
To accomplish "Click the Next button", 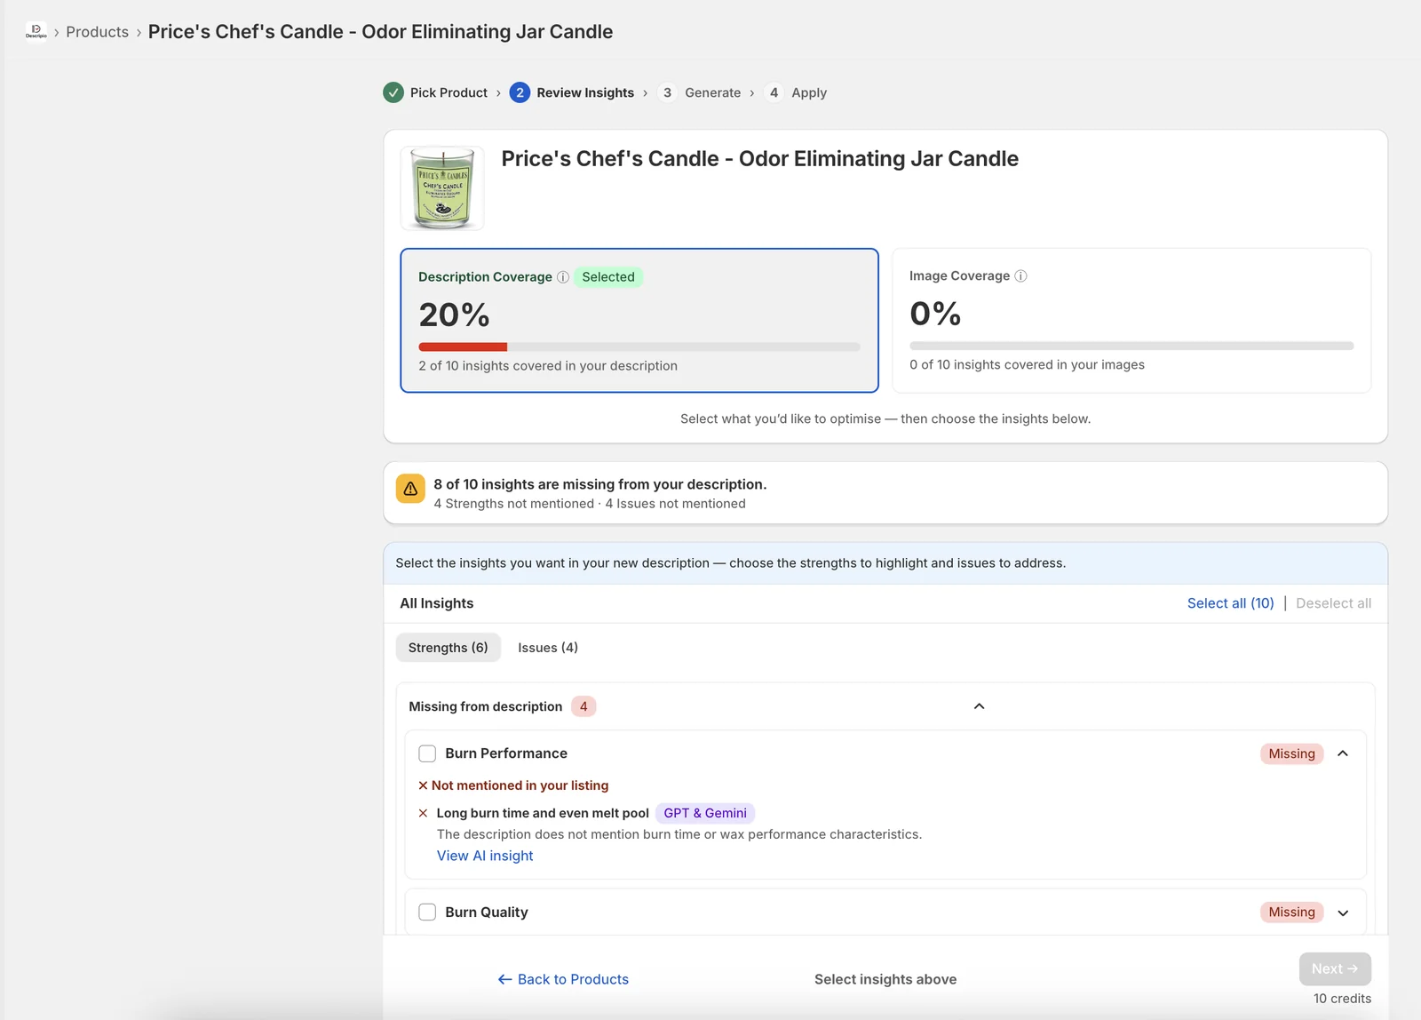I will tap(1335, 968).
